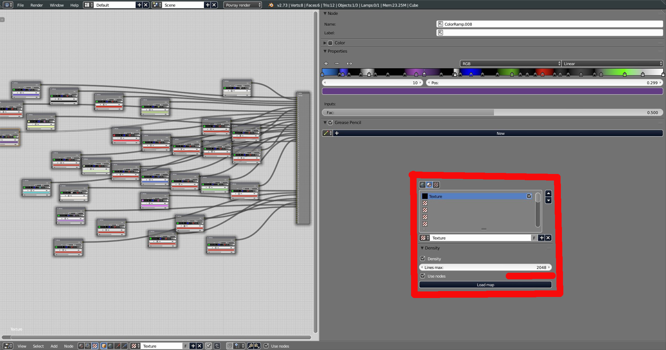This screenshot has height=350, width=666.
Task: Click New in the Grease Pencil panel
Action: click(500, 133)
